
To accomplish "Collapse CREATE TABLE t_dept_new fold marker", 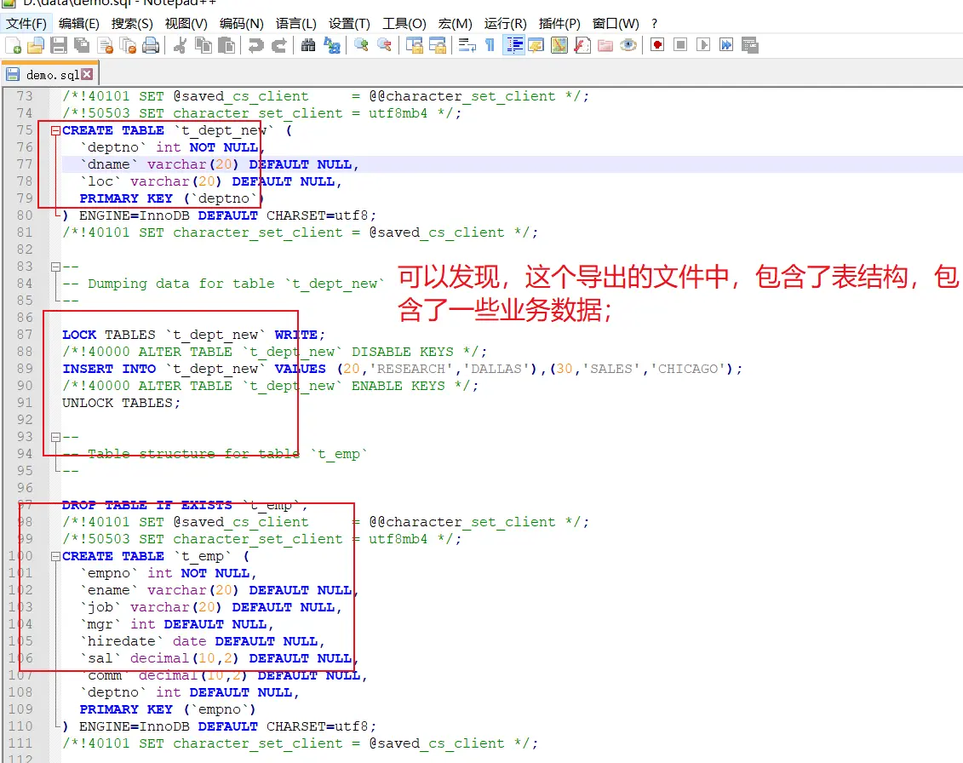I will (55, 130).
